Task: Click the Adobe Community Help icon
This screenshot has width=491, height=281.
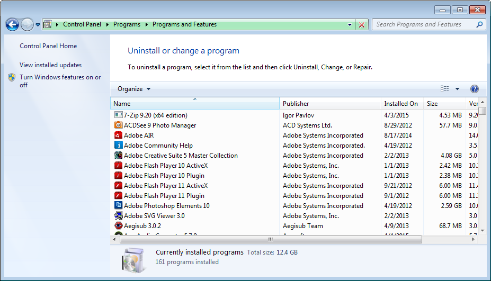Action: pyautogui.click(x=118, y=145)
